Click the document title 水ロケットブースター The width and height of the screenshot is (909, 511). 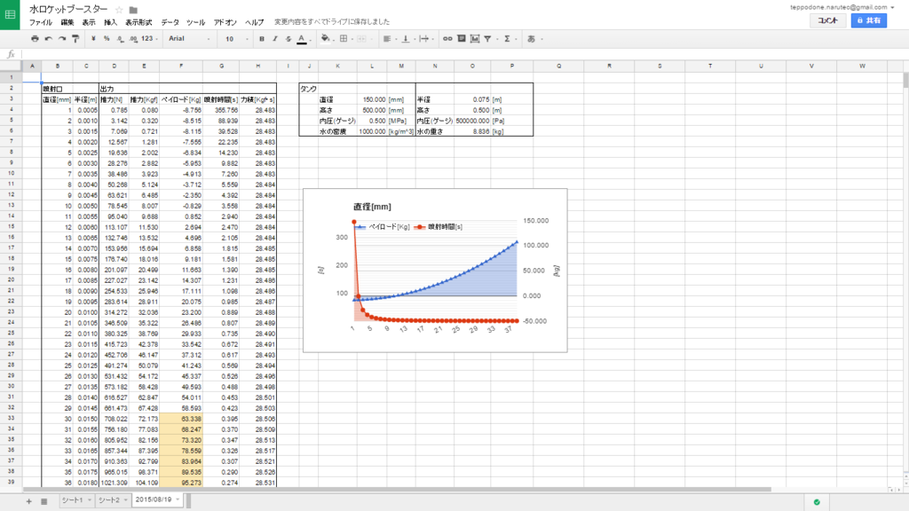(x=68, y=9)
